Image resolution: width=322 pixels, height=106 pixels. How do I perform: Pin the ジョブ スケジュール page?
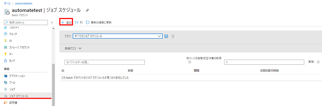[87, 10]
